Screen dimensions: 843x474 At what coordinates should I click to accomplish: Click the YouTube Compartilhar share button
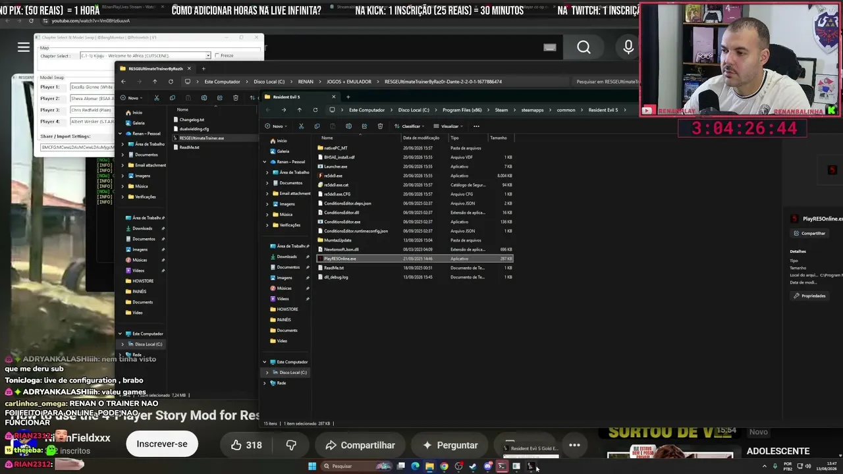click(x=360, y=445)
